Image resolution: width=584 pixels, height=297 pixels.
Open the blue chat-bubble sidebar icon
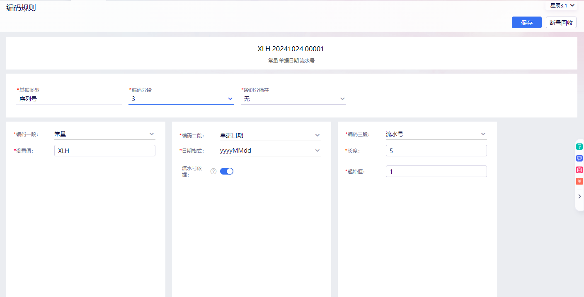tap(579, 158)
